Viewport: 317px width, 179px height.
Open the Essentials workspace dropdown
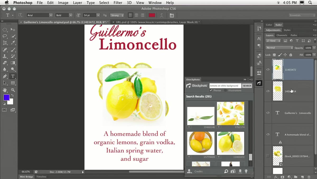[302, 15]
